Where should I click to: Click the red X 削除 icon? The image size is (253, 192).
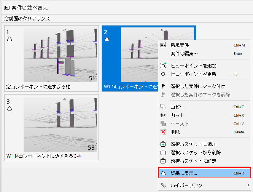click(163, 132)
